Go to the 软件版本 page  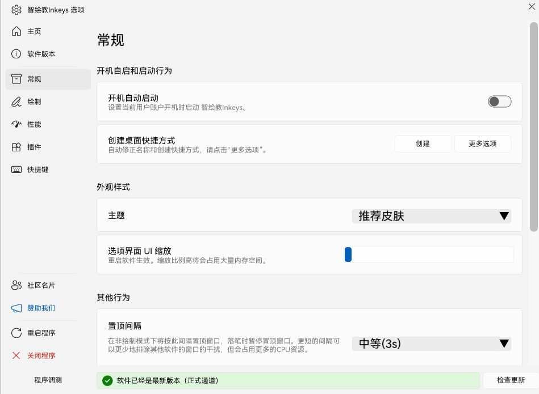48,54
